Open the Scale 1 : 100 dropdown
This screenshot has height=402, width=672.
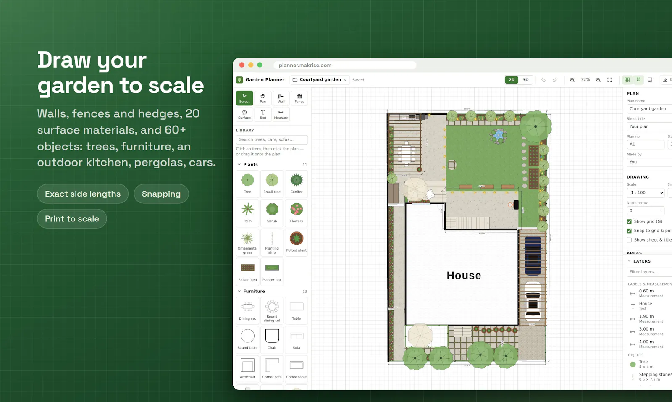pyautogui.click(x=646, y=193)
